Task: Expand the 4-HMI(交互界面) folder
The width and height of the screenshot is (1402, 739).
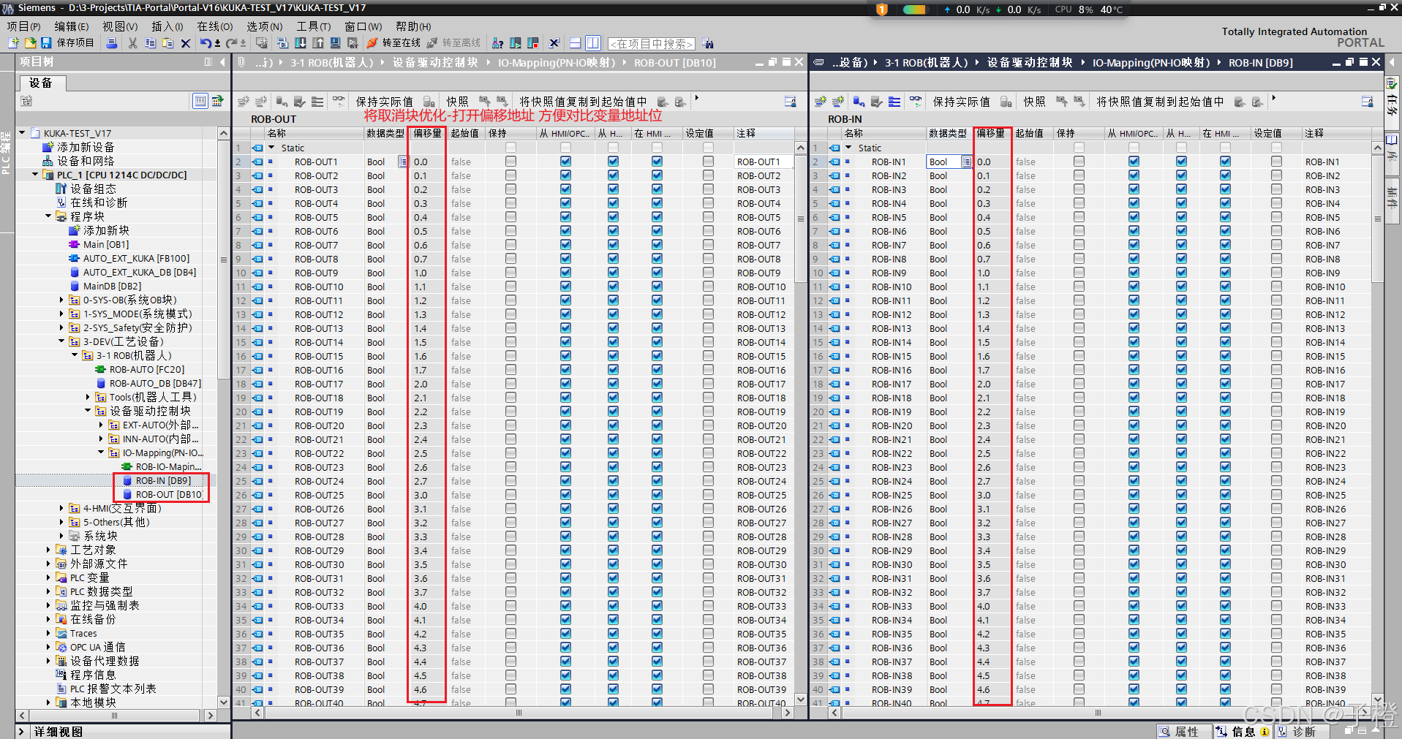Action: (x=61, y=508)
